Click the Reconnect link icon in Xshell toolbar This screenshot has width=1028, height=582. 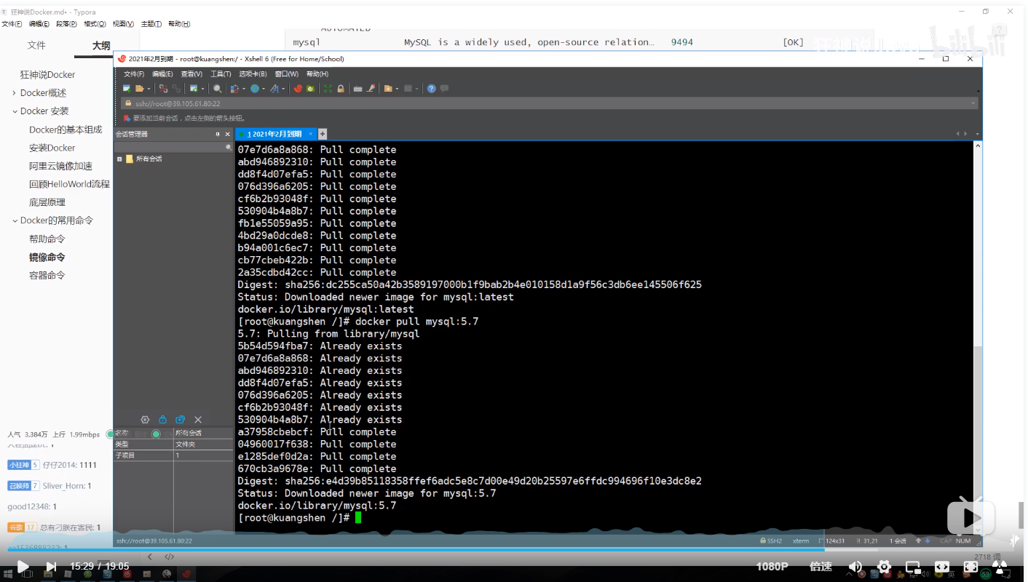click(x=176, y=89)
